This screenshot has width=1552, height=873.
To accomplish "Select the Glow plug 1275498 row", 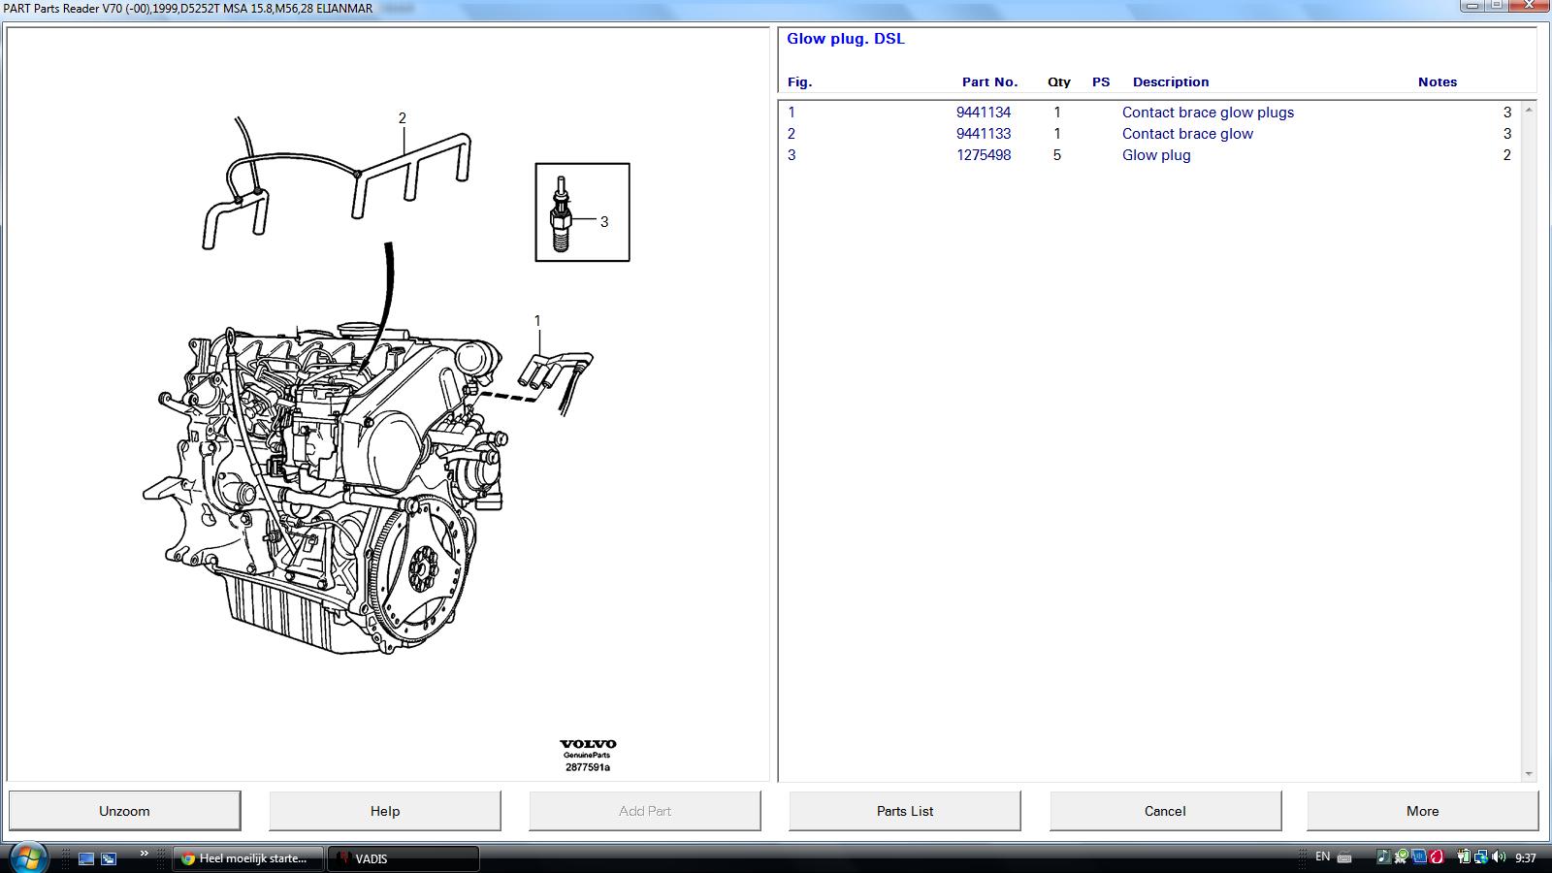I will point(1155,155).
